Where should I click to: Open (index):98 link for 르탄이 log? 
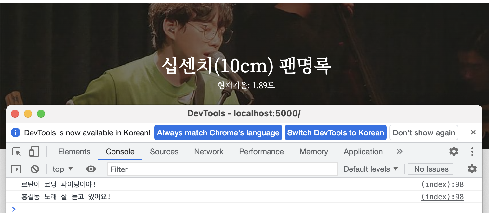coord(442,184)
